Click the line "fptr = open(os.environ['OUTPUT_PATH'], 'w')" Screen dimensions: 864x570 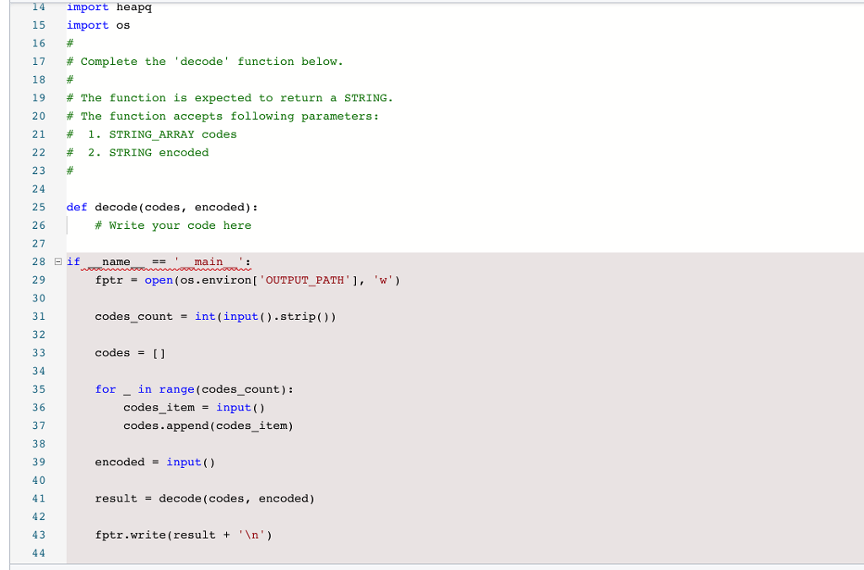[247, 280]
